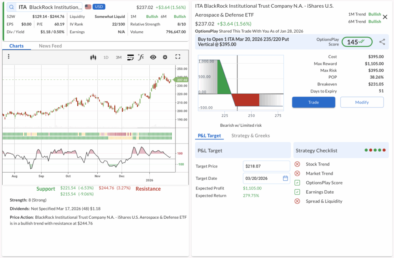Click the calendar icon in Target Date

[x=285, y=178]
